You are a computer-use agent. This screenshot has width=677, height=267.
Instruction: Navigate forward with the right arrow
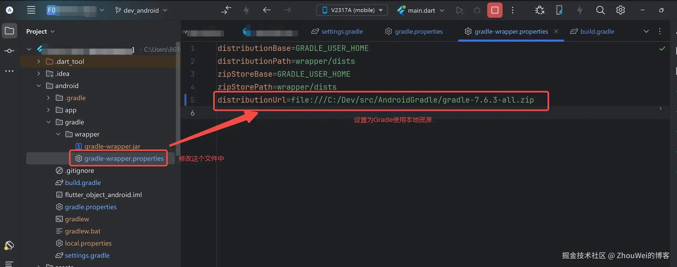287,10
